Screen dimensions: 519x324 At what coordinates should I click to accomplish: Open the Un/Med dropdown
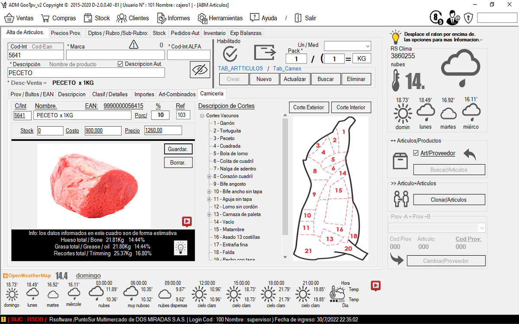pos(348,46)
